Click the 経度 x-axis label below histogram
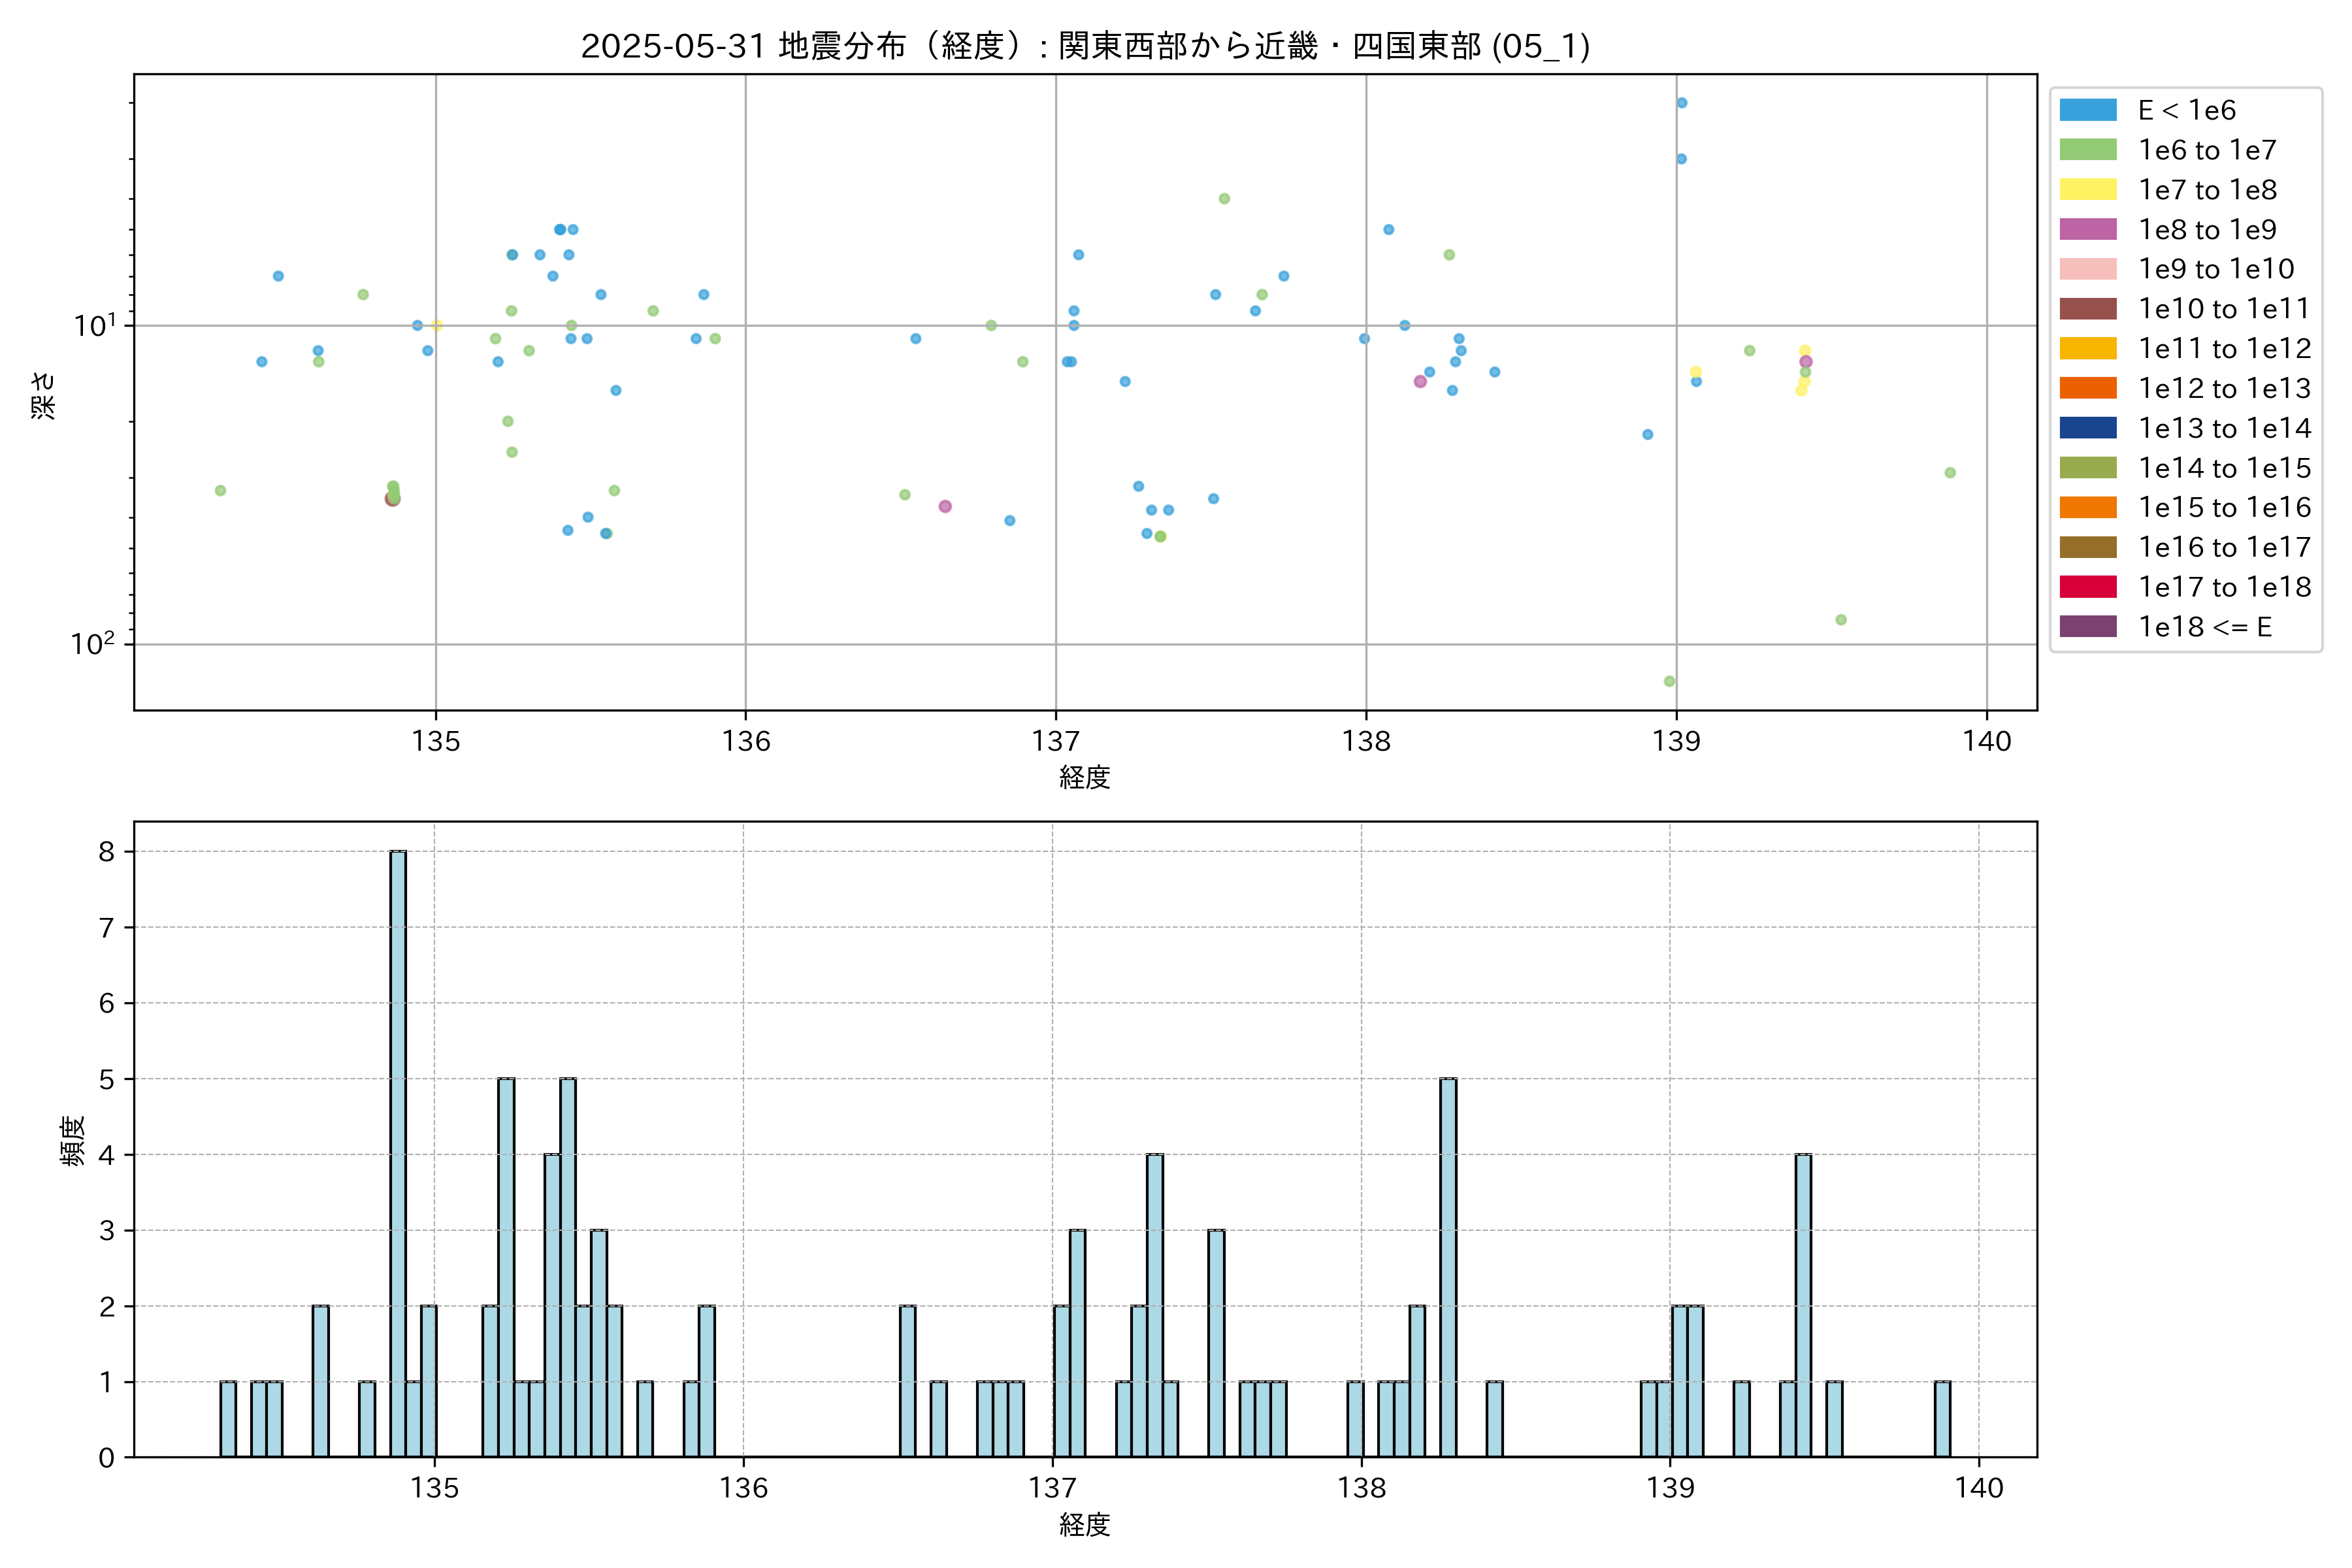Image resolution: width=2352 pixels, height=1568 pixels. (1085, 1525)
